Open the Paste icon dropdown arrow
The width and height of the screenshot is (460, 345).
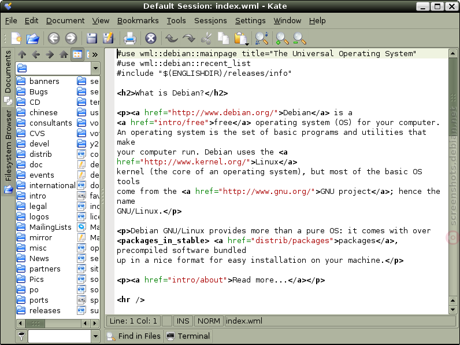[x=247, y=45]
